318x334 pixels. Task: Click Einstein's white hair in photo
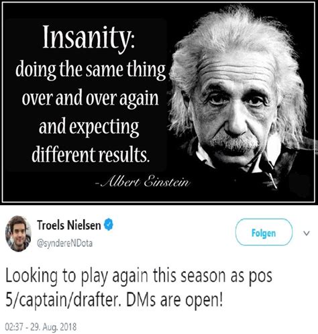(x=237, y=29)
